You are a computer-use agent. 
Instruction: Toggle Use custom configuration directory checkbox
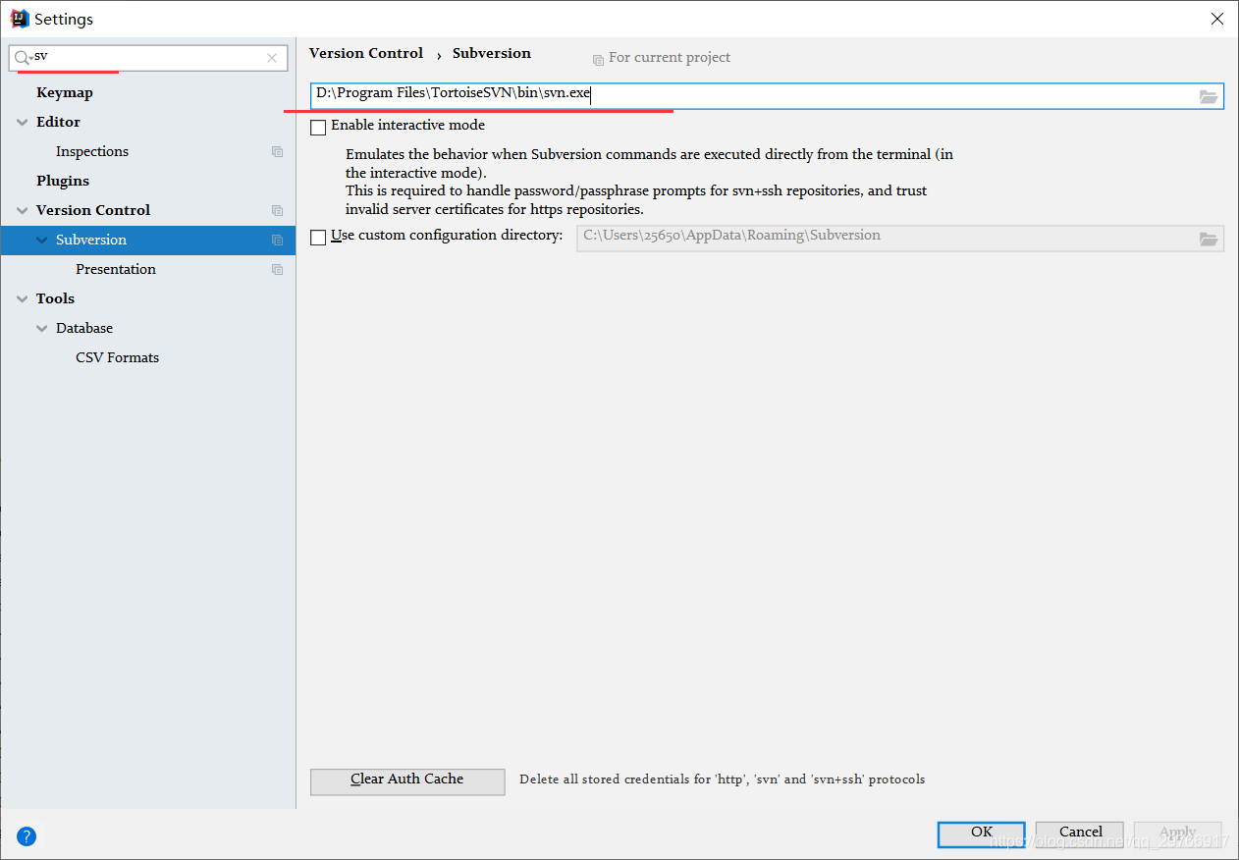(x=318, y=237)
